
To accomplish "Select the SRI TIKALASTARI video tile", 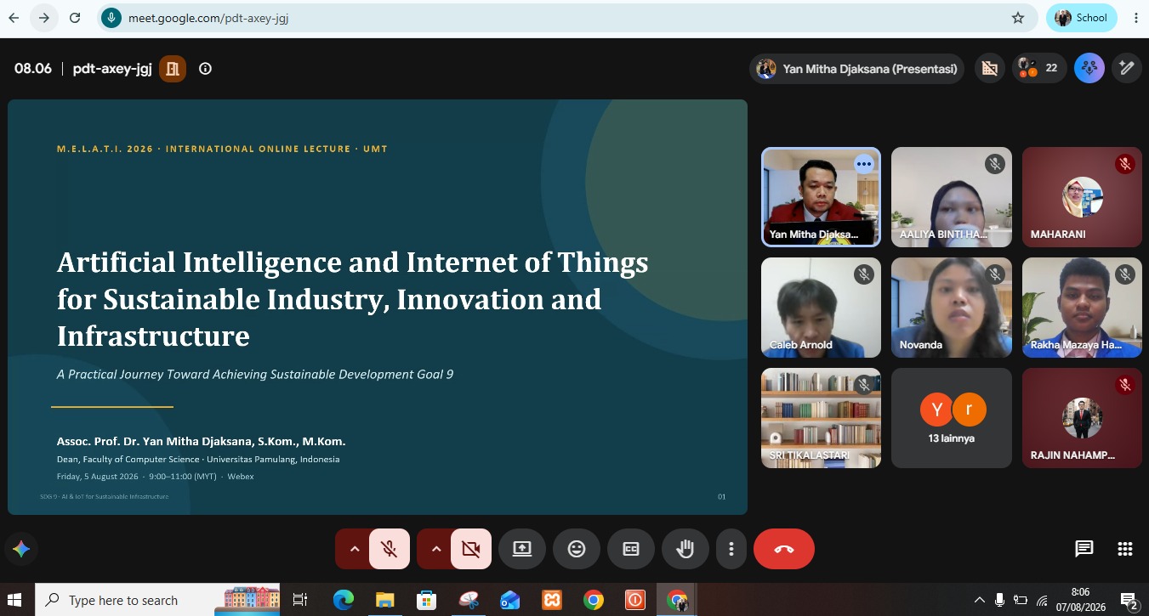I will click(x=821, y=418).
